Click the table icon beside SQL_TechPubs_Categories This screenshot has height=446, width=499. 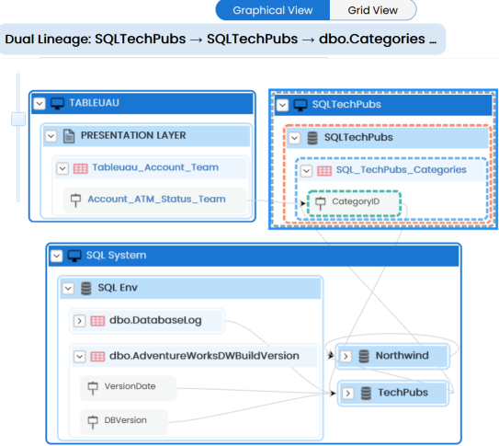pyautogui.click(x=324, y=171)
